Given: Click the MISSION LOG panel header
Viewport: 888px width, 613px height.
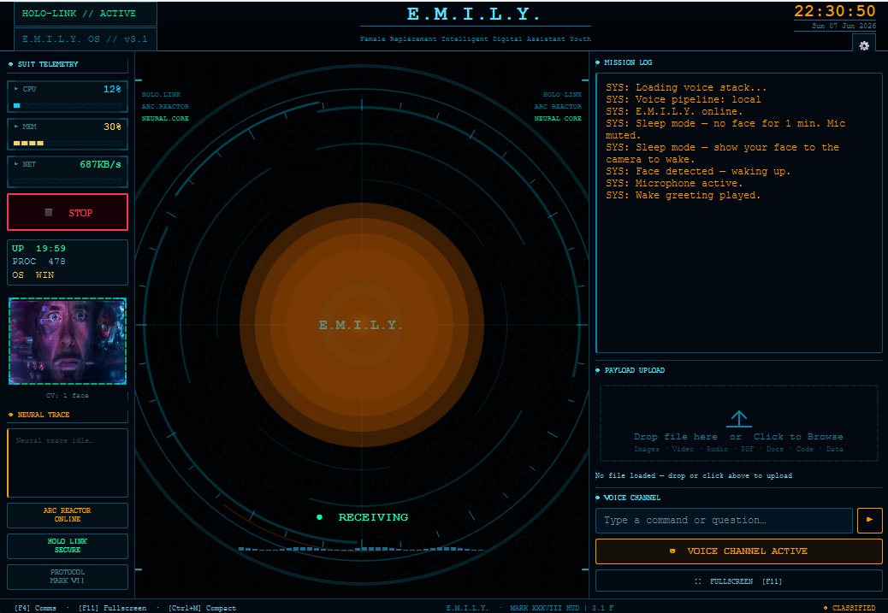Looking at the screenshot, I should pyautogui.click(x=628, y=62).
